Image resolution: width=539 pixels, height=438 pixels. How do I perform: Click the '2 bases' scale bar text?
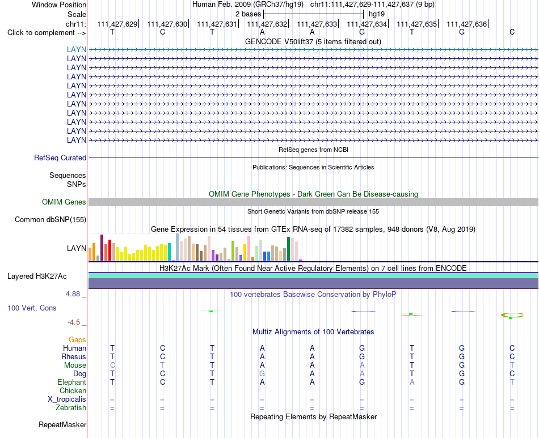248,14
